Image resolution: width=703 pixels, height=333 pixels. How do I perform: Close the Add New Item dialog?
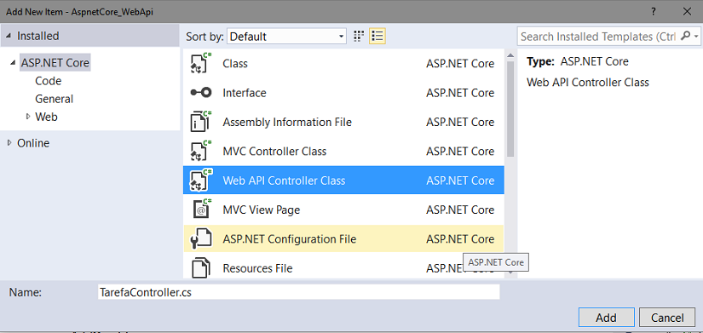[x=687, y=12]
